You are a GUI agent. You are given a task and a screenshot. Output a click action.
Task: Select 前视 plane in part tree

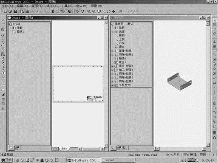pos(122,35)
